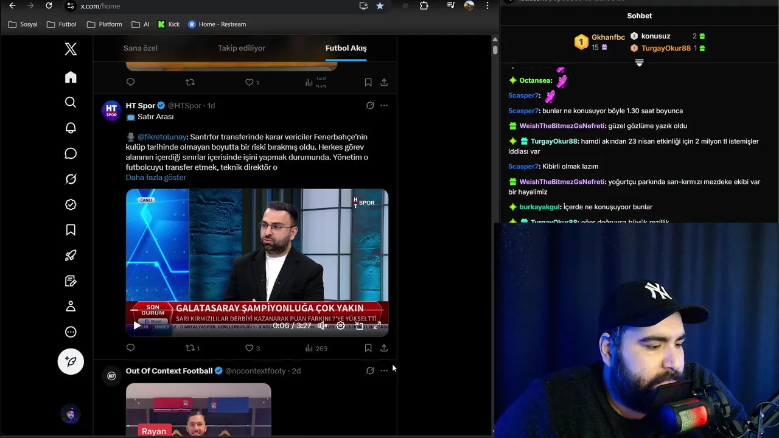Switch to Takip ediliyor tab
Viewport: 779px width, 438px height.
pyautogui.click(x=242, y=48)
